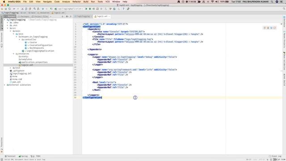Viewport: 286px width, 161px height.
Task: Expand the .idea folder in project tree
Action: 8,23
